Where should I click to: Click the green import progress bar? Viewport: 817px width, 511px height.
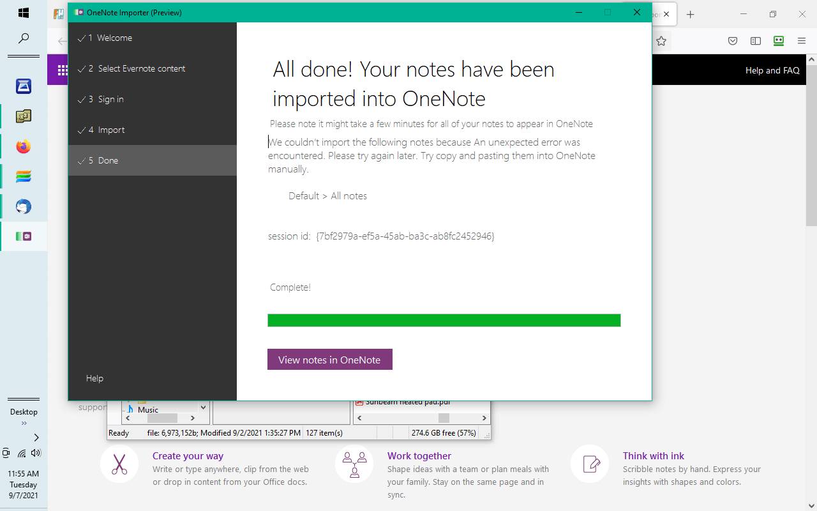pyautogui.click(x=444, y=320)
